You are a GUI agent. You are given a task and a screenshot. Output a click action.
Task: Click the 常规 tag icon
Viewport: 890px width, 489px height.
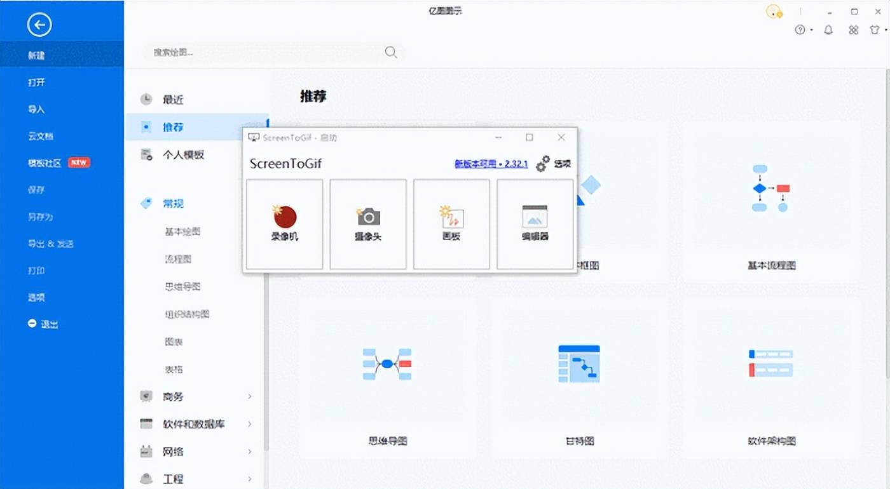point(146,203)
